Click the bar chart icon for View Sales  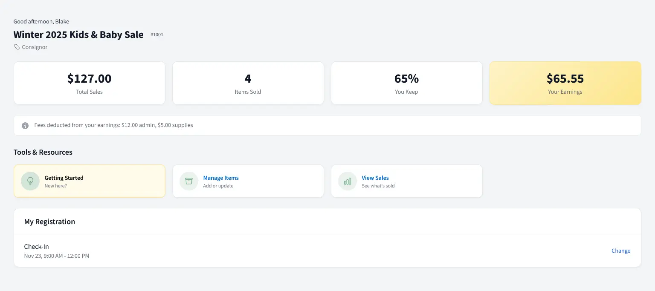click(x=347, y=181)
